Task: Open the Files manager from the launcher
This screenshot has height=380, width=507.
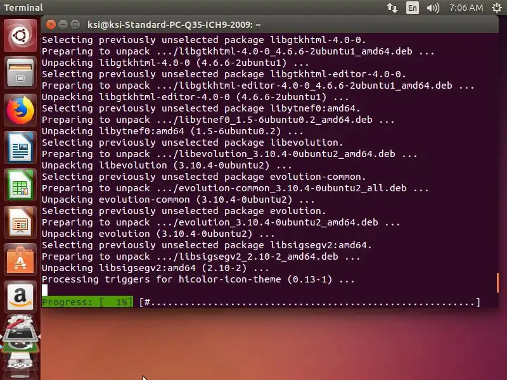Action: (x=20, y=73)
